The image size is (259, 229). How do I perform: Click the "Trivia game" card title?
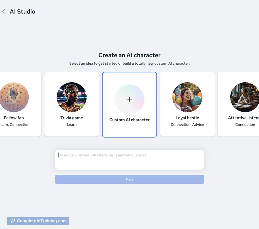[72, 118]
